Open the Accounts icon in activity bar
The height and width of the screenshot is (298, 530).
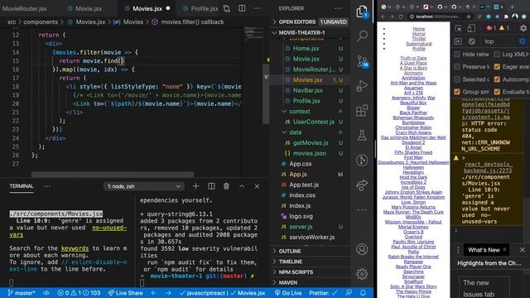click(362, 249)
